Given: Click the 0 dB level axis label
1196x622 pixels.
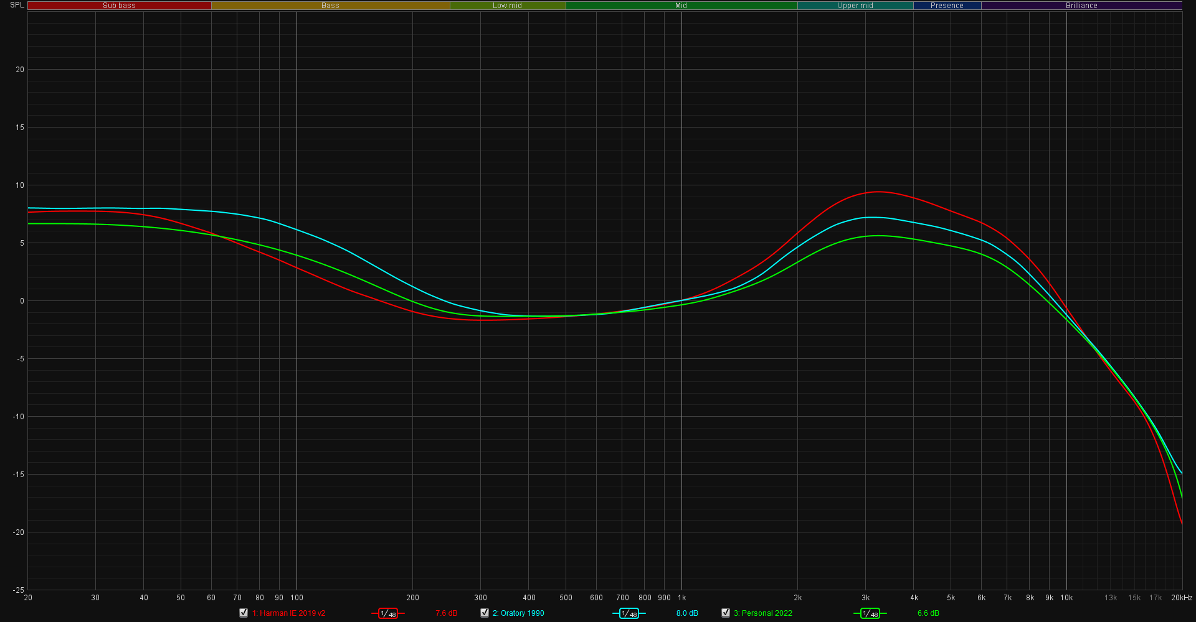Looking at the screenshot, I should (x=22, y=301).
